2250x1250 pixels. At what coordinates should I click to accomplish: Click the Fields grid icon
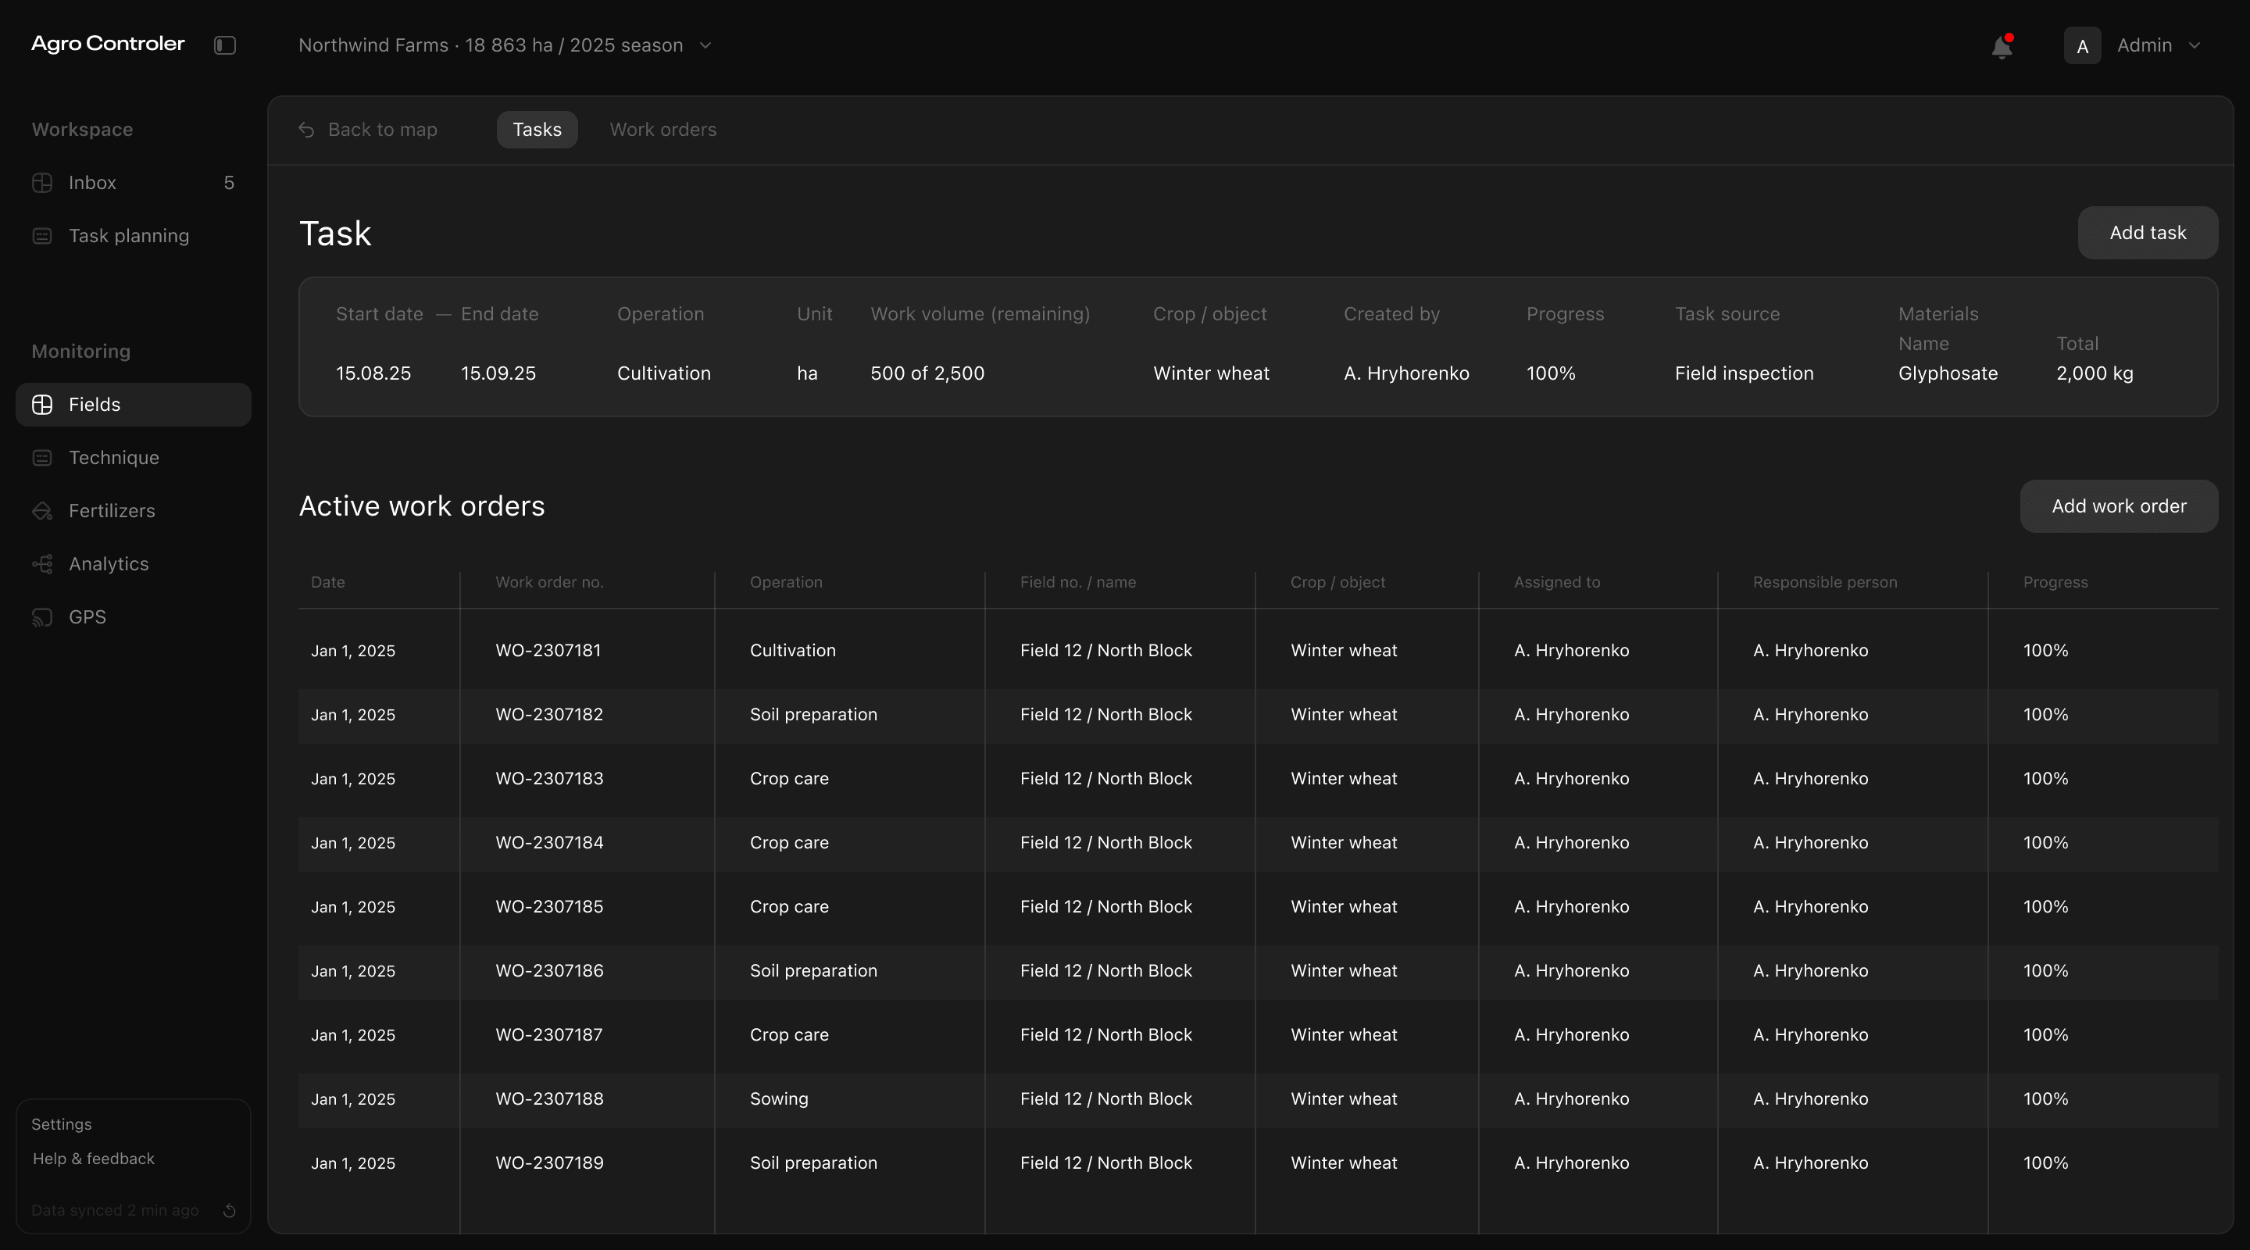(42, 405)
